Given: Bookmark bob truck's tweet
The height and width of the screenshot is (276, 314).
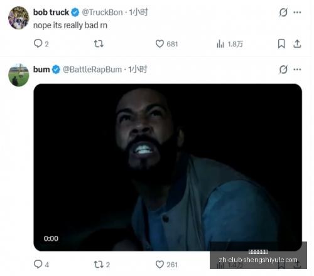Looking at the screenshot, I should (x=281, y=44).
